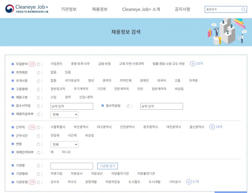Click the 접수시작일 date input field
Image resolution: width=252 pixels, height=193 pixels.
pyautogui.click(x=72, y=106)
